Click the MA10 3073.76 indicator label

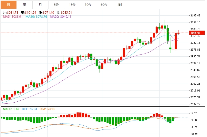point(36,17)
